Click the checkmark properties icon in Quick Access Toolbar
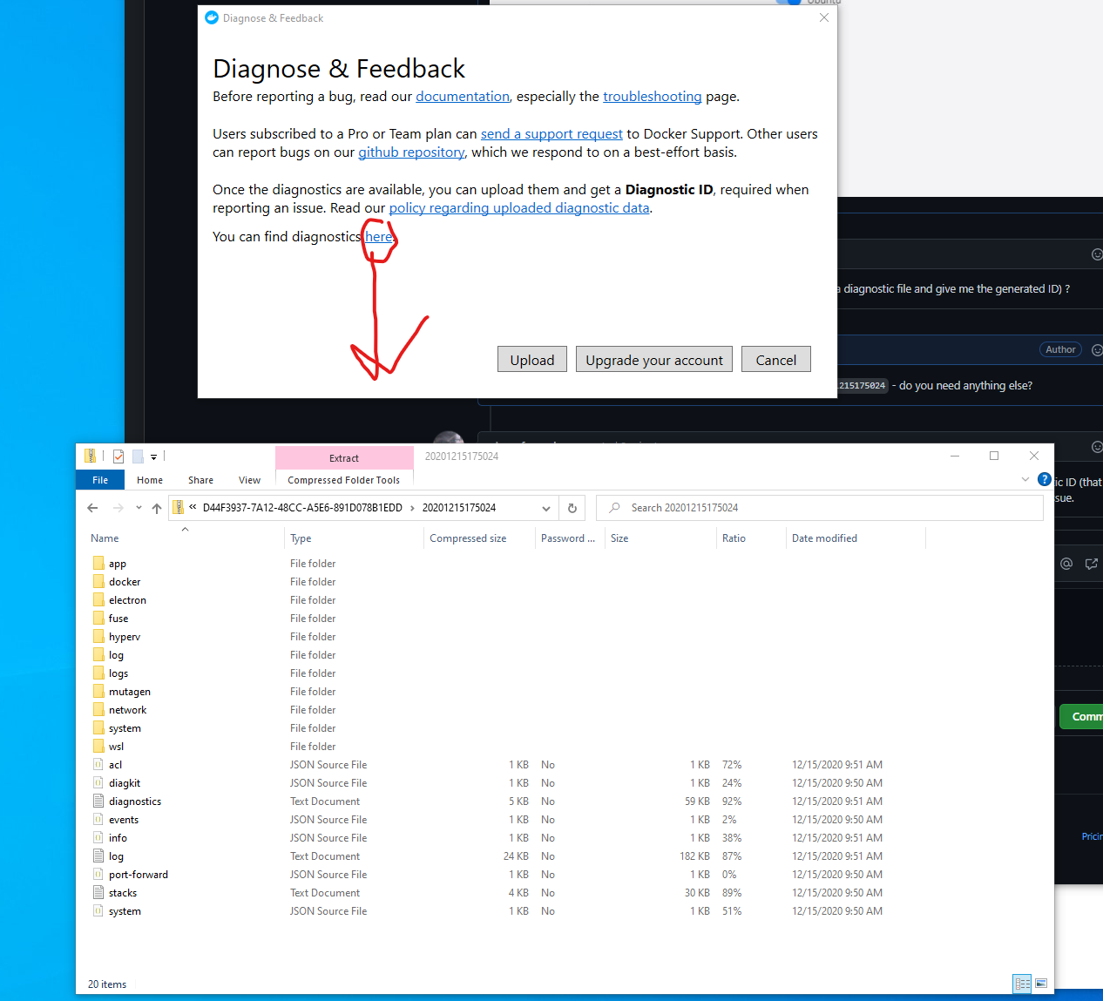This screenshot has height=1001, width=1103. [x=118, y=456]
